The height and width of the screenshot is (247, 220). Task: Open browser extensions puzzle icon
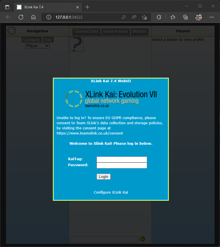click(159, 17)
